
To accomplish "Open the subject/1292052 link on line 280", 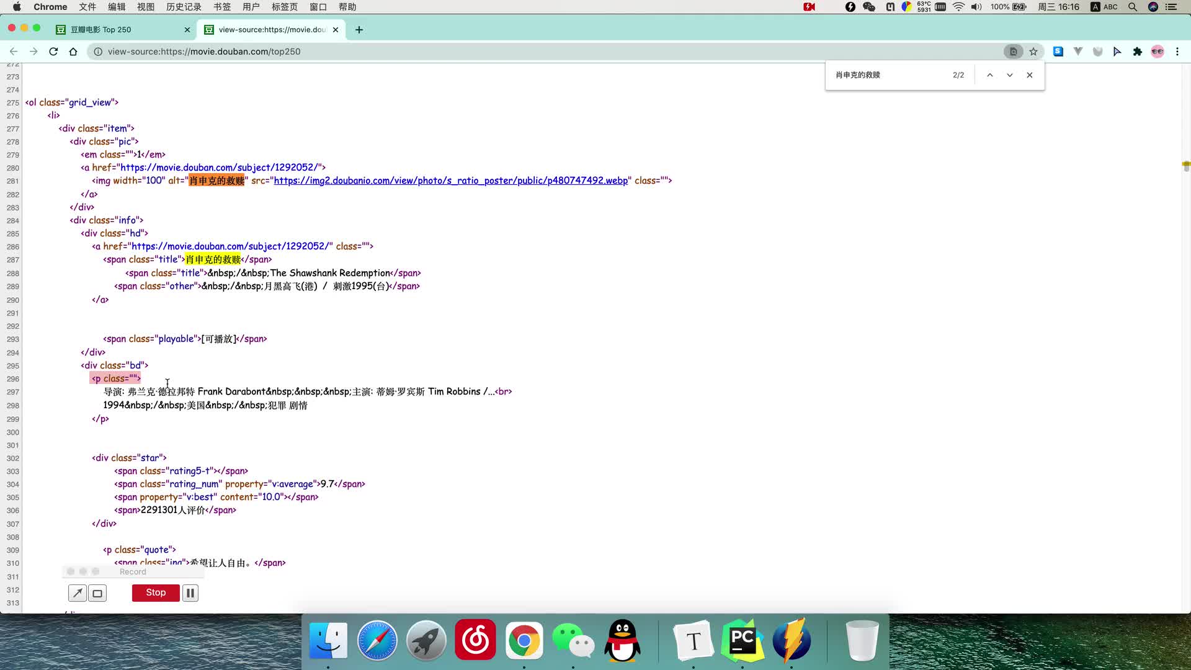I will click(220, 167).
